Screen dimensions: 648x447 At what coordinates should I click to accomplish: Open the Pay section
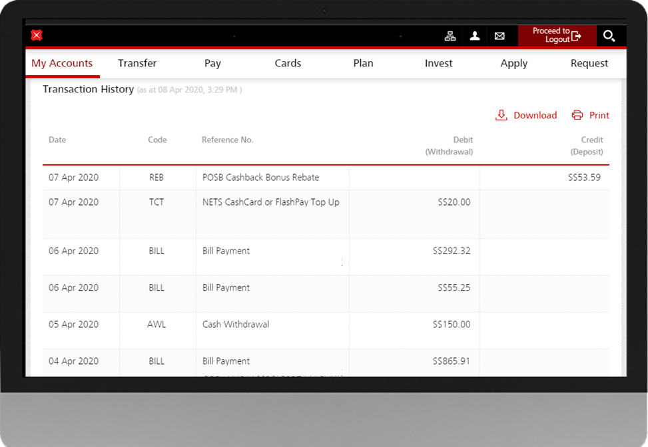[x=212, y=63]
